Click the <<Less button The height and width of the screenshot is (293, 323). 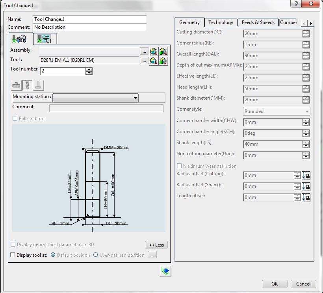[156, 245]
